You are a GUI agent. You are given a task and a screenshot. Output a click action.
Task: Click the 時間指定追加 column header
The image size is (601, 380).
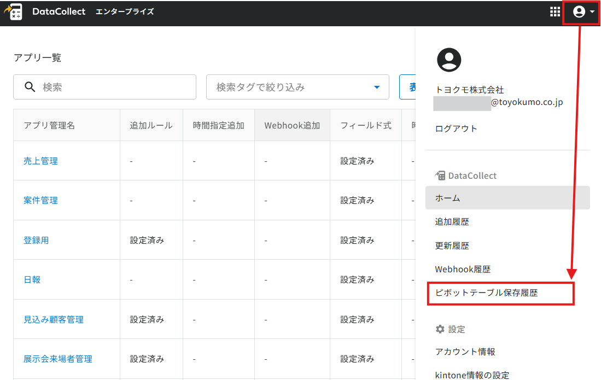click(219, 125)
